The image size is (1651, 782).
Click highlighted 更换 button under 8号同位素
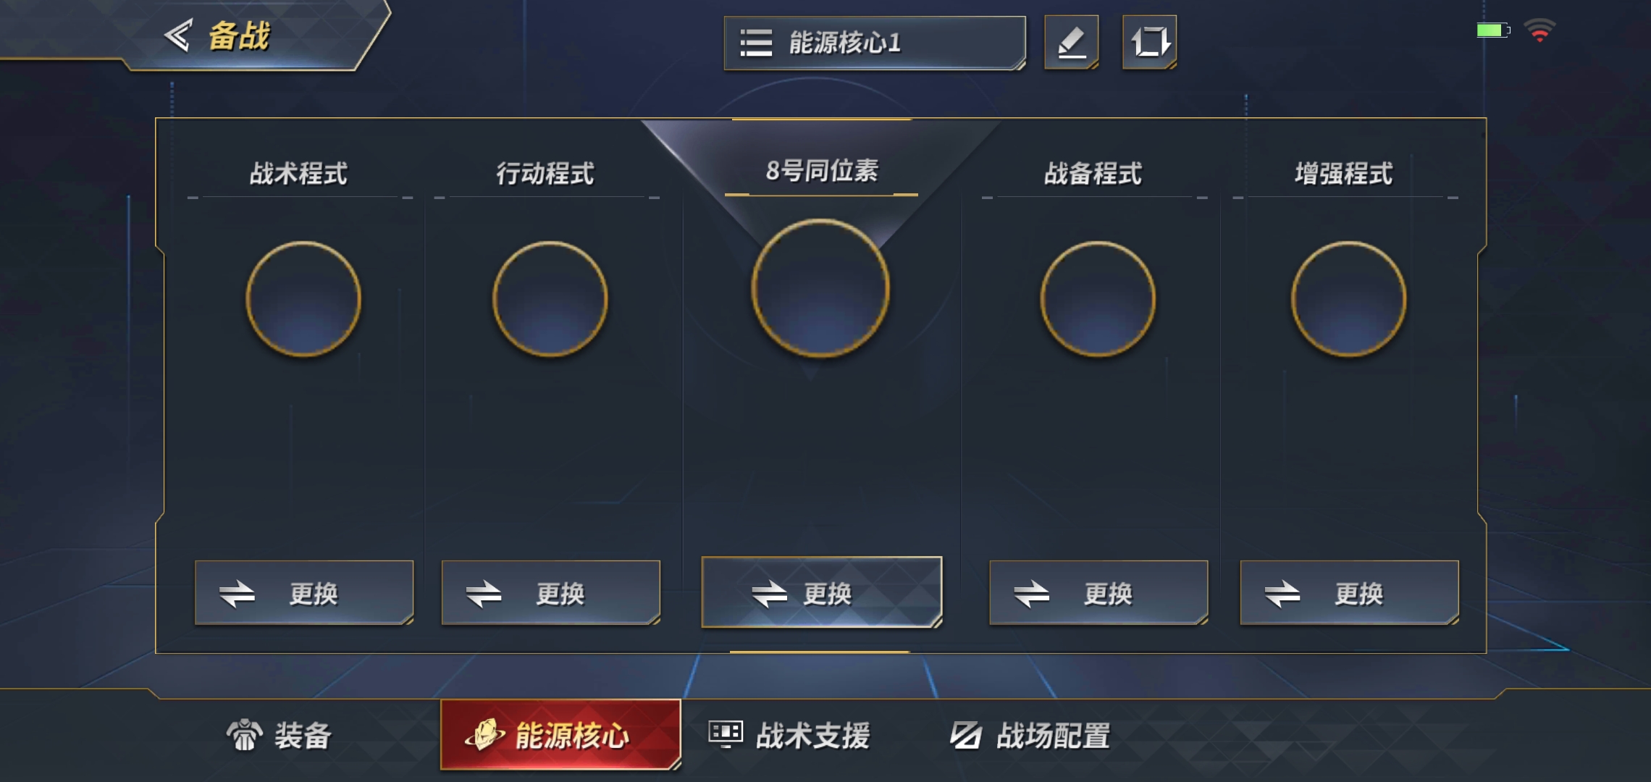tap(822, 592)
